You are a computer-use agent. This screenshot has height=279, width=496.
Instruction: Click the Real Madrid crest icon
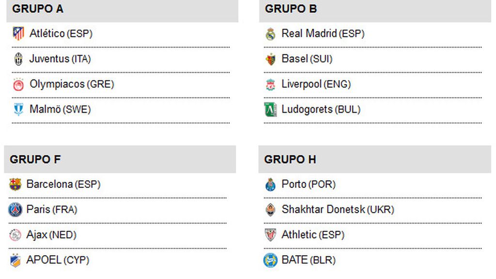tap(270, 34)
